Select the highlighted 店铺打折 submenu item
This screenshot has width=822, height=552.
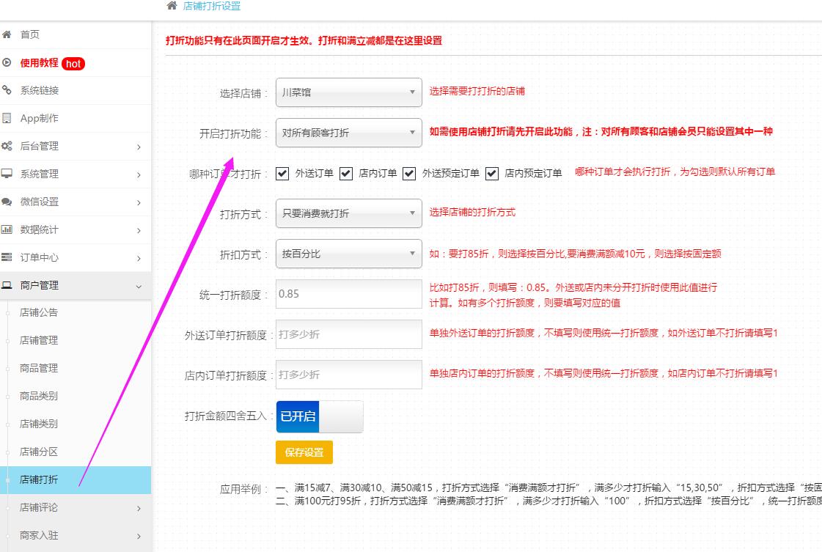(76, 479)
